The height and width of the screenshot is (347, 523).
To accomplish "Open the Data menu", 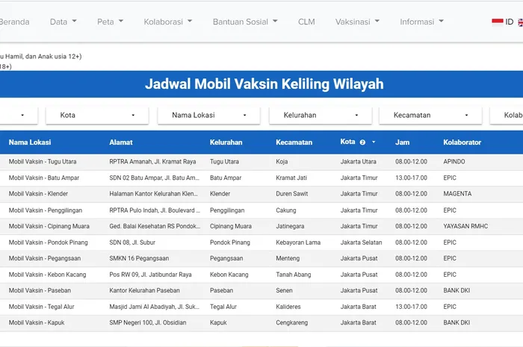I will tap(63, 22).
